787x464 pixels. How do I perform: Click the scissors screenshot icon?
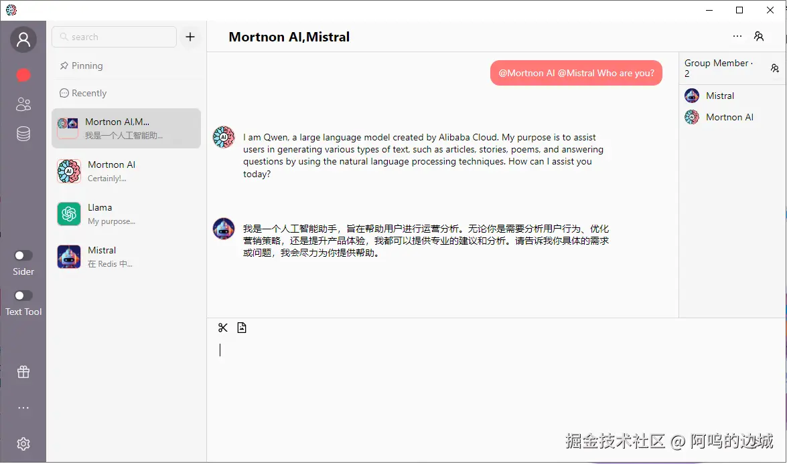click(x=223, y=328)
